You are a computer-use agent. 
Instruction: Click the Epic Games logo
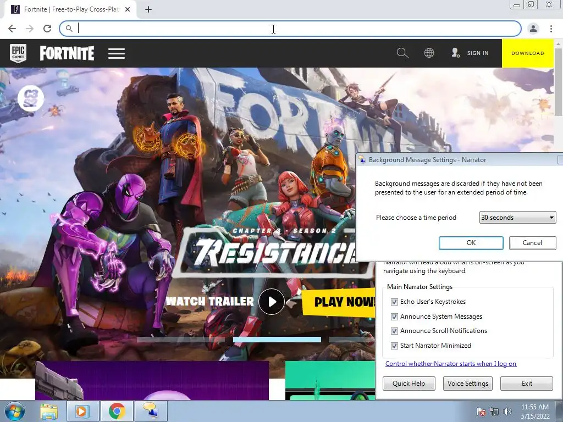point(18,53)
